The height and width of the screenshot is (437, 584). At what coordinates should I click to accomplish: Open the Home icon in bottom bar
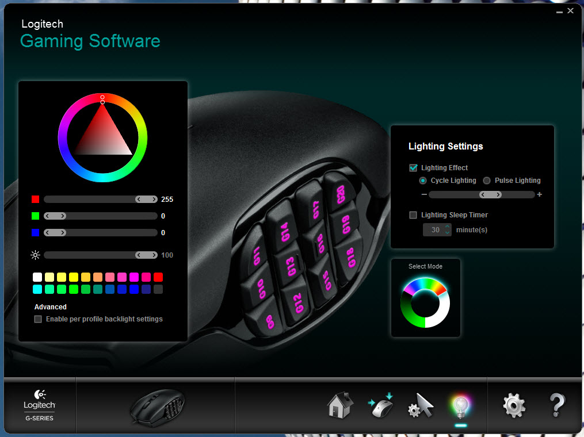pos(340,405)
